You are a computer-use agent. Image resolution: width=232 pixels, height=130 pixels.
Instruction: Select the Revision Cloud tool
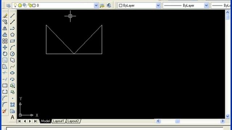pyautogui.click(x=12, y=60)
